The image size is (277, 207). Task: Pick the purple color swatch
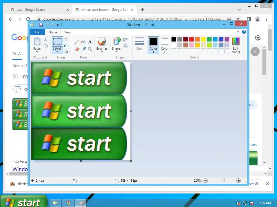tap(227, 39)
